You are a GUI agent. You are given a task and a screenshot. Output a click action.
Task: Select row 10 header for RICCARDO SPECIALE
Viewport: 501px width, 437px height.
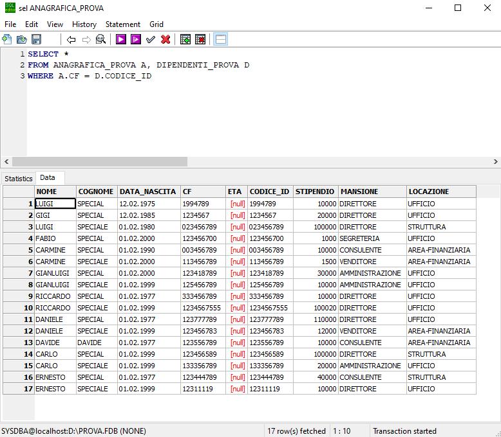pos(19,308)
